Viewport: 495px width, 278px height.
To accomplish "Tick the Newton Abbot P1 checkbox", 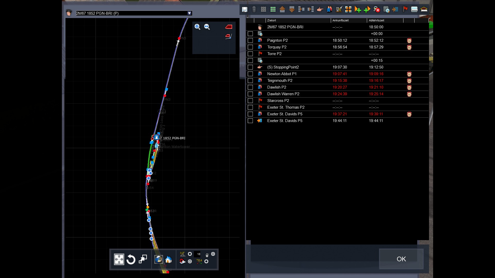I will pyautogui.click(x=250, y=74).
